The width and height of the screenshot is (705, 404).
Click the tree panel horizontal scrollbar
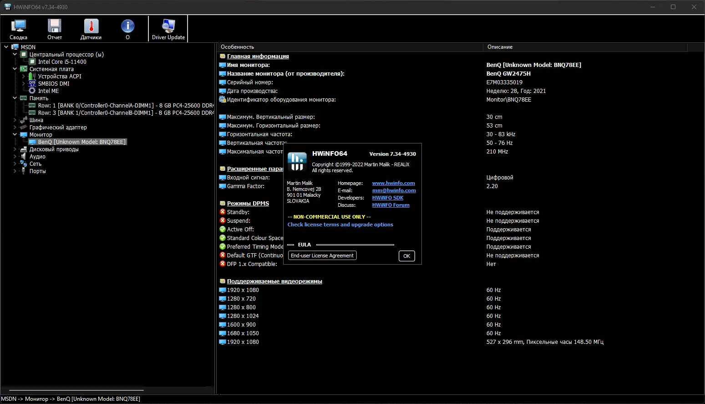pos(76,390)
